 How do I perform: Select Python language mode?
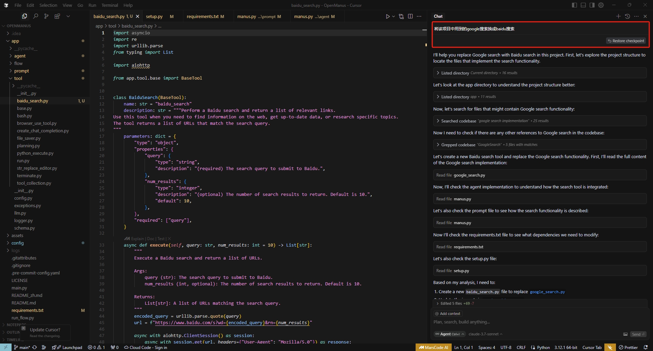pos(543,347)
